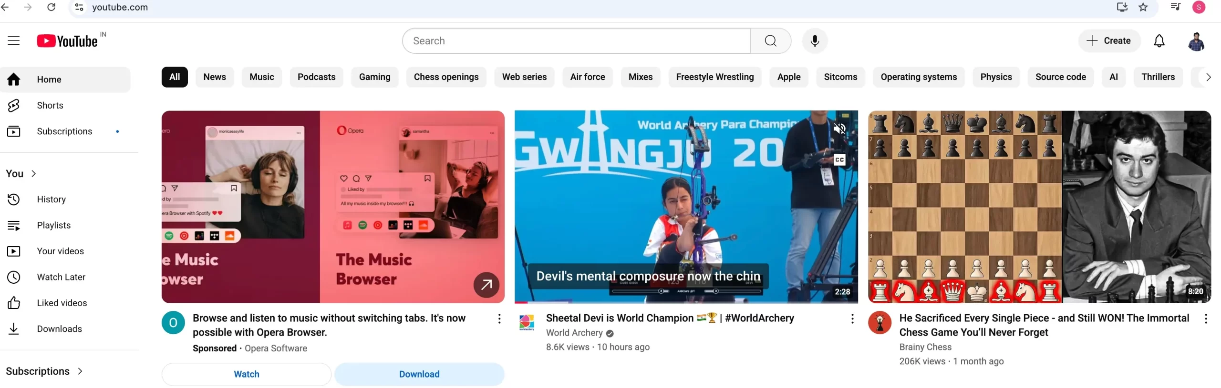
Task: Open the Shorts sidebar item
Action: click(x=50, y=105)
